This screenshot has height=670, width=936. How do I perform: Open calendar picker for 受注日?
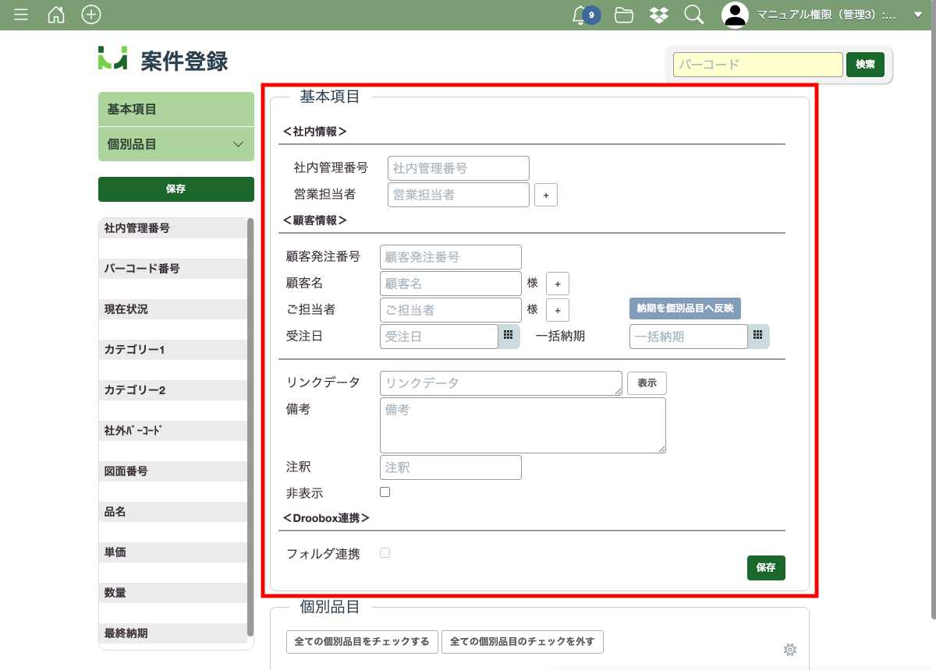pyautogui.click(x=508, y=336)
